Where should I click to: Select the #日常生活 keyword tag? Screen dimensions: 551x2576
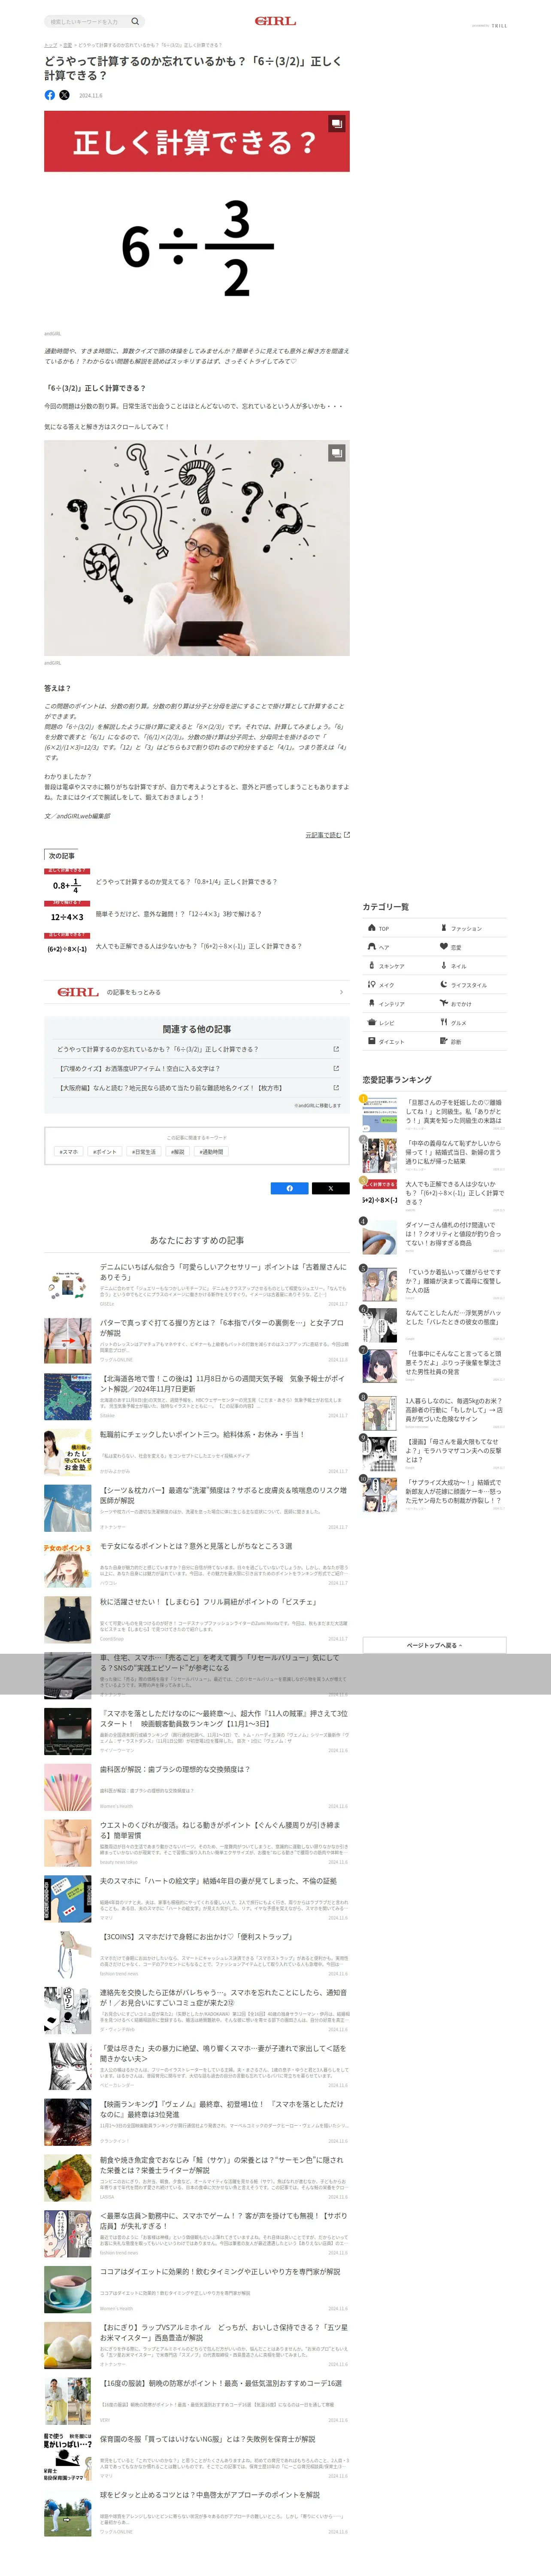144,1152
